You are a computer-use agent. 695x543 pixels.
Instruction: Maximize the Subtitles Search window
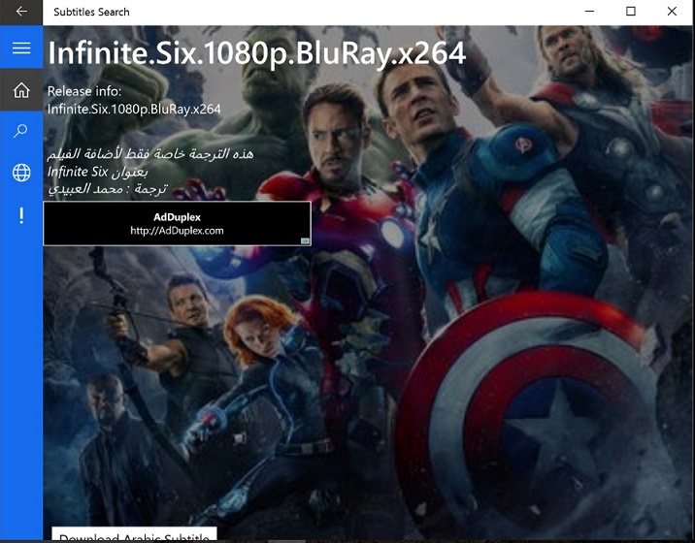point(631,12)
